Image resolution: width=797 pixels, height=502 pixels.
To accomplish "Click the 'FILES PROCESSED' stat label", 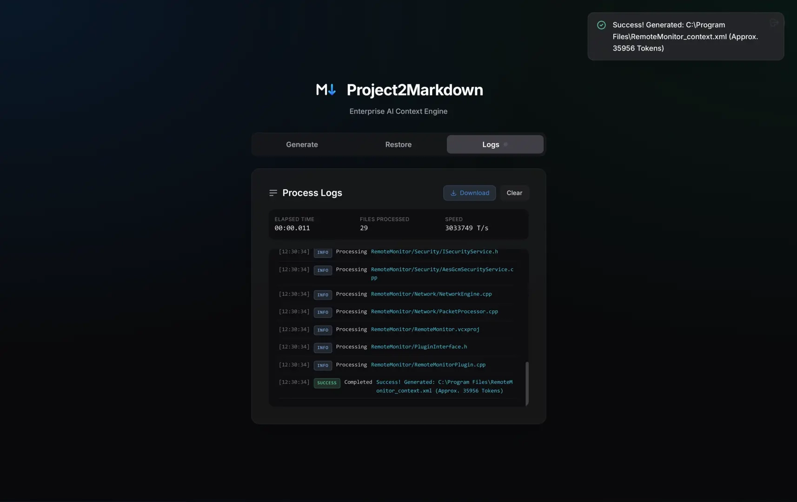I will point(385,219).
